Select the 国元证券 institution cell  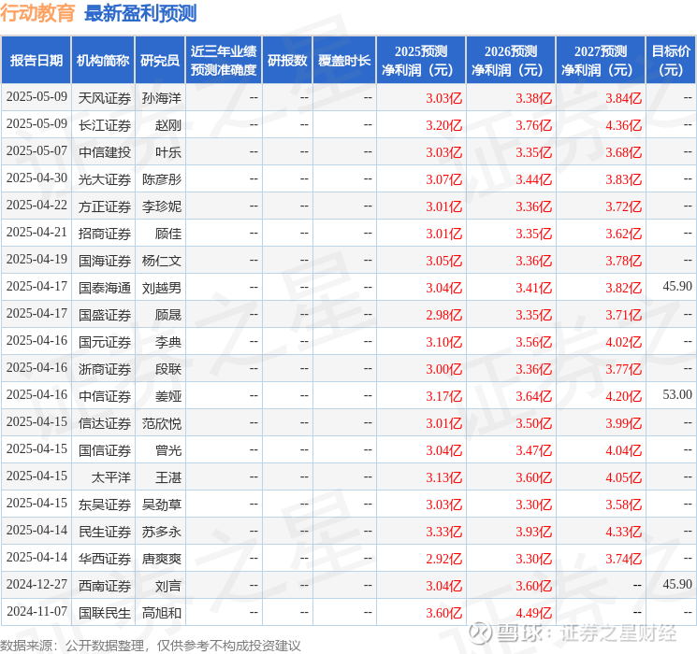[105, 342]
